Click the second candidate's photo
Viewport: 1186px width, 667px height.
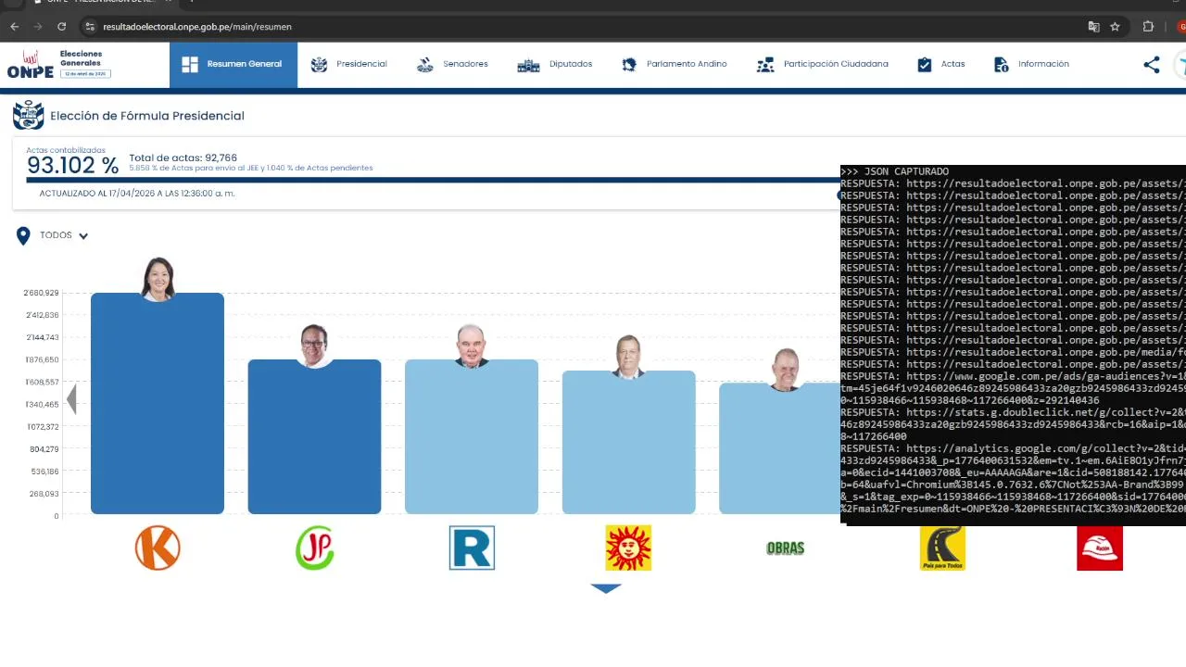314,346
